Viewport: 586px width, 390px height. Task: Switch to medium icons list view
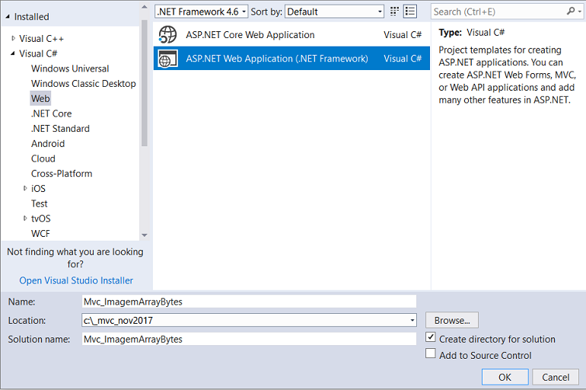(x=410, y=11)
